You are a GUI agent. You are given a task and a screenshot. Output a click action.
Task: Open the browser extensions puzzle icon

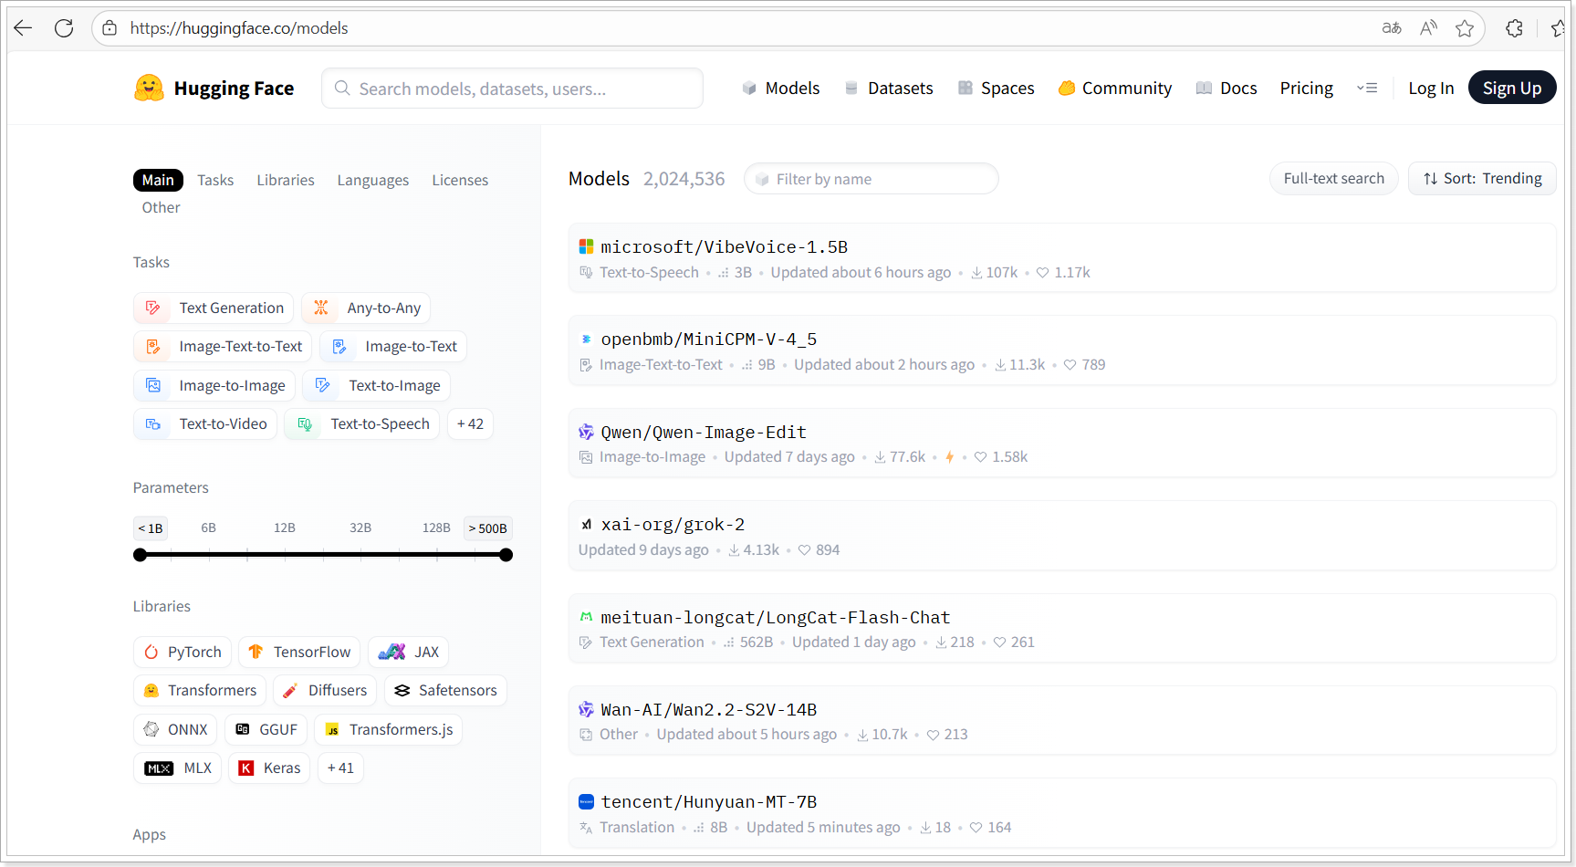[x=1515, y=28]
